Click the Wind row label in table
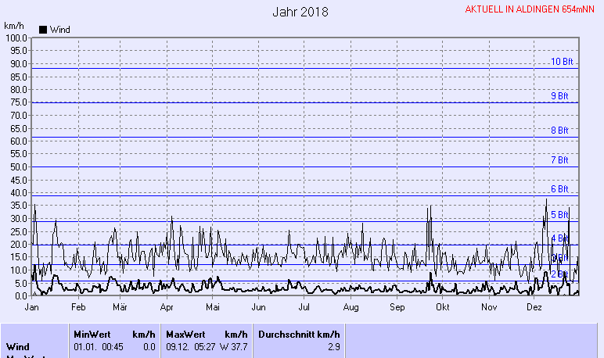 (x=18, y=346)
